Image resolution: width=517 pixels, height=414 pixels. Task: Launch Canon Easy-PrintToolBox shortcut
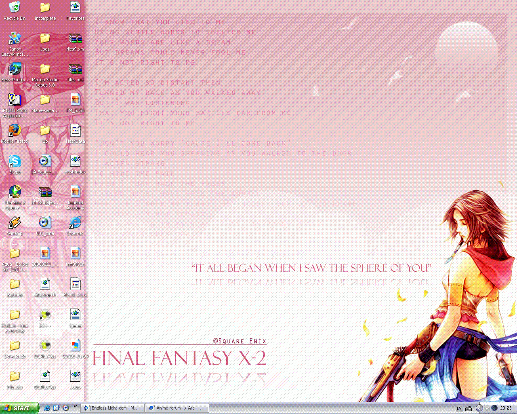tap(15, 44)
